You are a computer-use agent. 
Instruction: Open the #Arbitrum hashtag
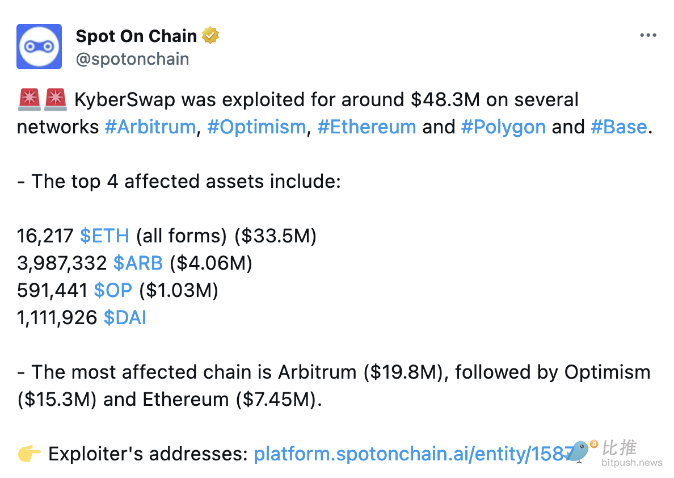click(150, 127)
